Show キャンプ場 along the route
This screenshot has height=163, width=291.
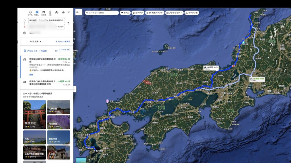point(192,13)
